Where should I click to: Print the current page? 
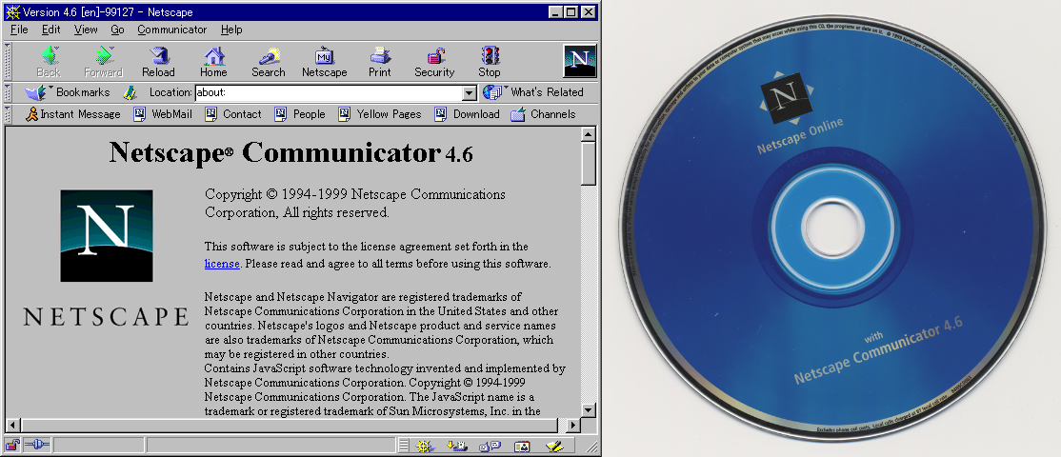(380, 62)
